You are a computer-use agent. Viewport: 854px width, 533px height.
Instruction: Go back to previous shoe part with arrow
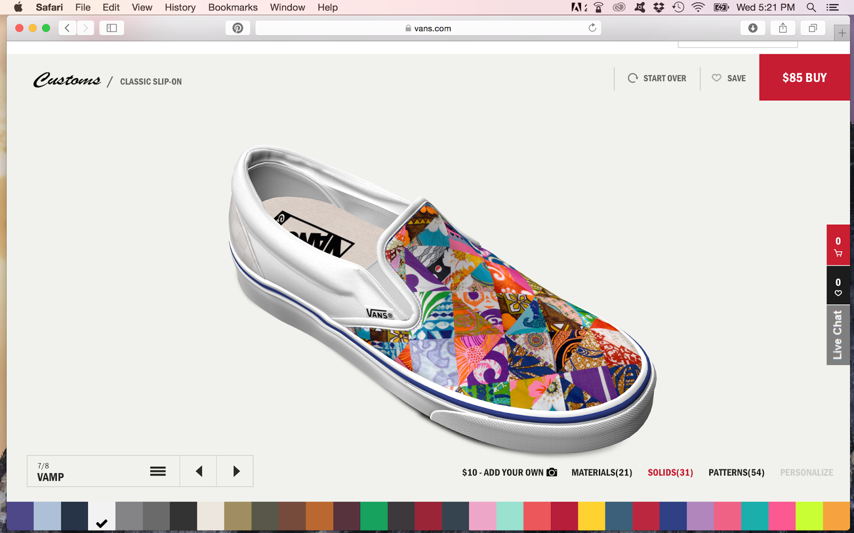click(198, 471)
